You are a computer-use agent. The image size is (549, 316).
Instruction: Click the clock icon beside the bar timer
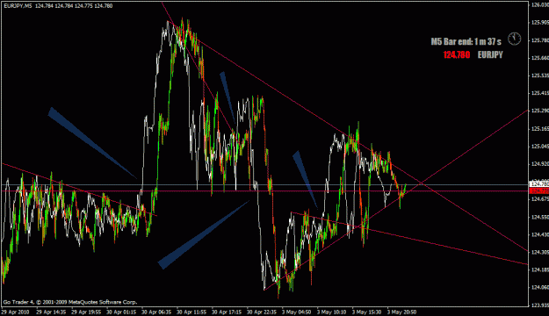pyautogui.click(x=515, y=39)
